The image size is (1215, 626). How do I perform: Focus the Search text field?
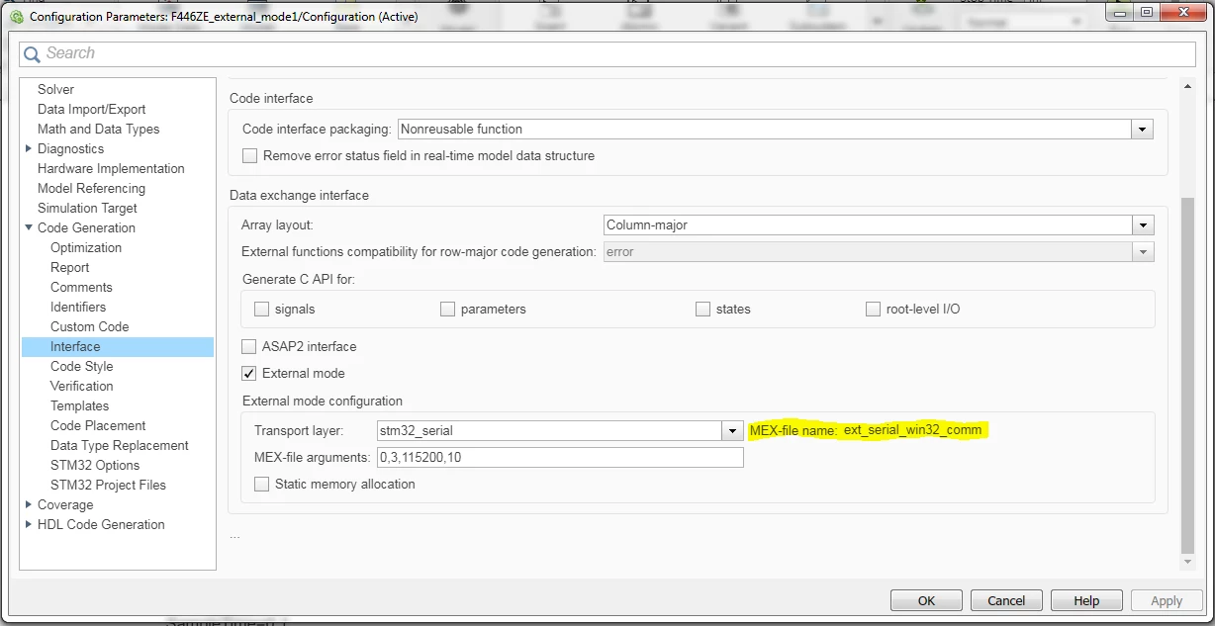[607, 53]
